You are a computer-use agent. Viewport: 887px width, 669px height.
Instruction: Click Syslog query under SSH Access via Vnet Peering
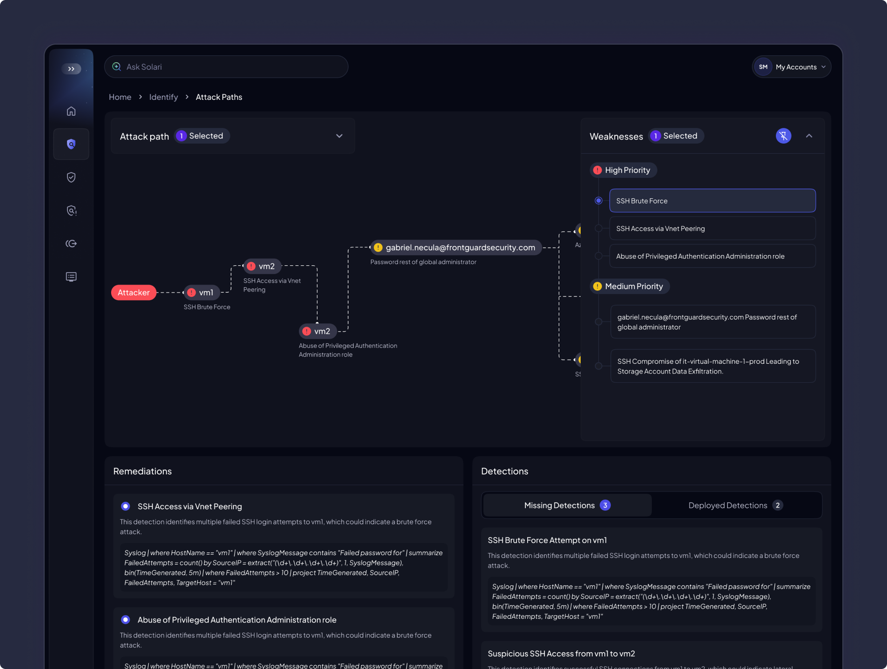(284, 568)
